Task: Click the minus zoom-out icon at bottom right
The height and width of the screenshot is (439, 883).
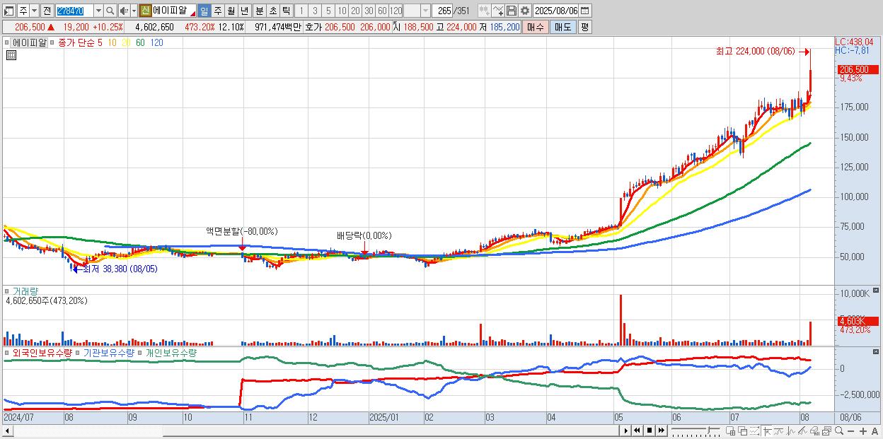Action: pyautogui.click(x=851, y=431)
